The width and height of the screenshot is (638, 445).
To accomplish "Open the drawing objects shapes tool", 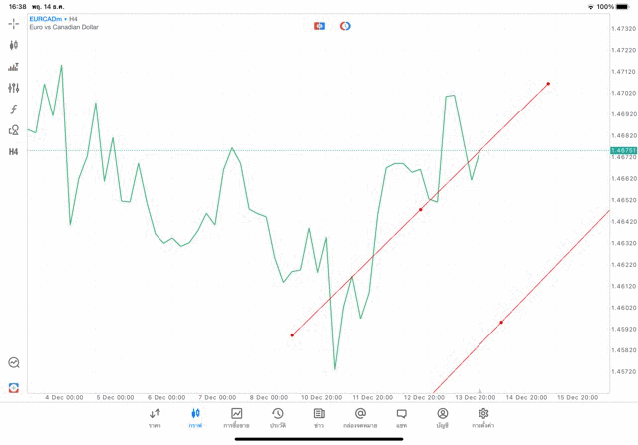I will point(14,130).
